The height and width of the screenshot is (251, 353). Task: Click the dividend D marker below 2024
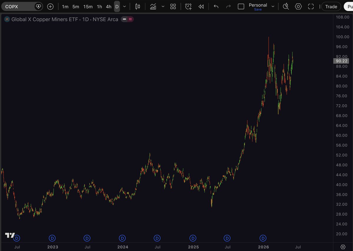[122, 237]
